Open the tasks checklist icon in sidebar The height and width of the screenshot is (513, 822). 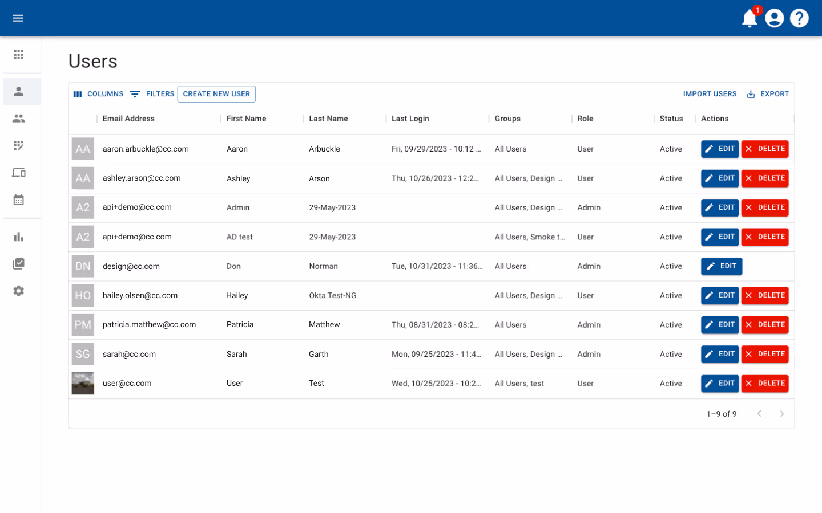click(18, 263)
